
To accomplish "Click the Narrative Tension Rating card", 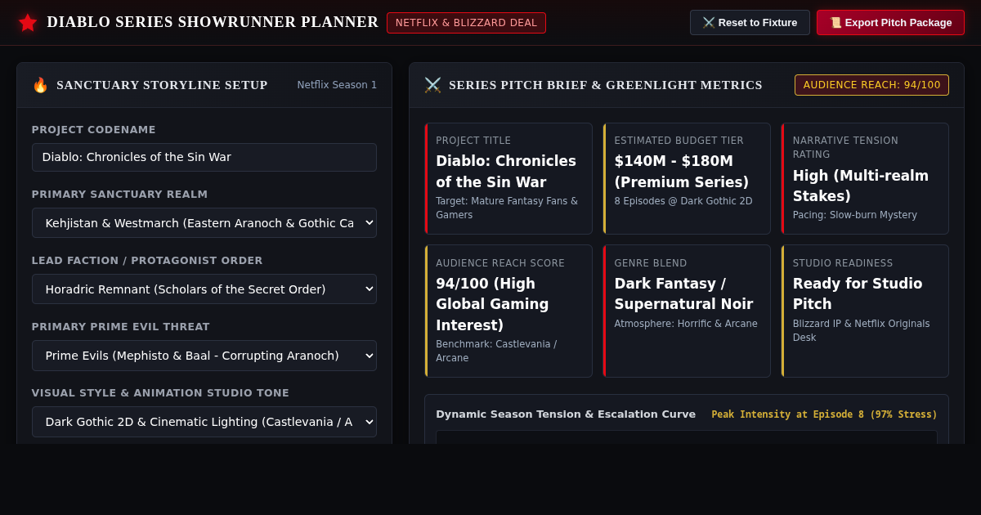I will pos(865,178).
